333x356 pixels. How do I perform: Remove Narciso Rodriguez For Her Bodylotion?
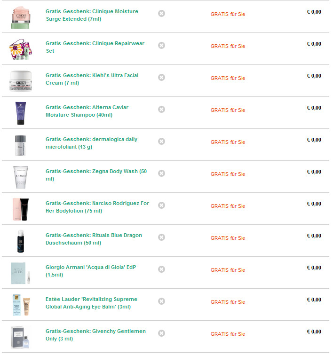pyautogui.click(x=161, y=206)
